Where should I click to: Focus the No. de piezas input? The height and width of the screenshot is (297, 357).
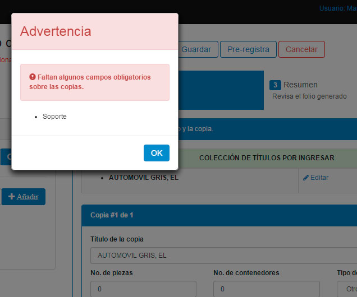click(x=143, y=289)
